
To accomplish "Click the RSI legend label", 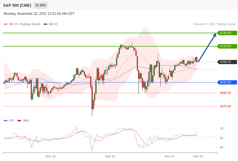I will pos(11,120).
